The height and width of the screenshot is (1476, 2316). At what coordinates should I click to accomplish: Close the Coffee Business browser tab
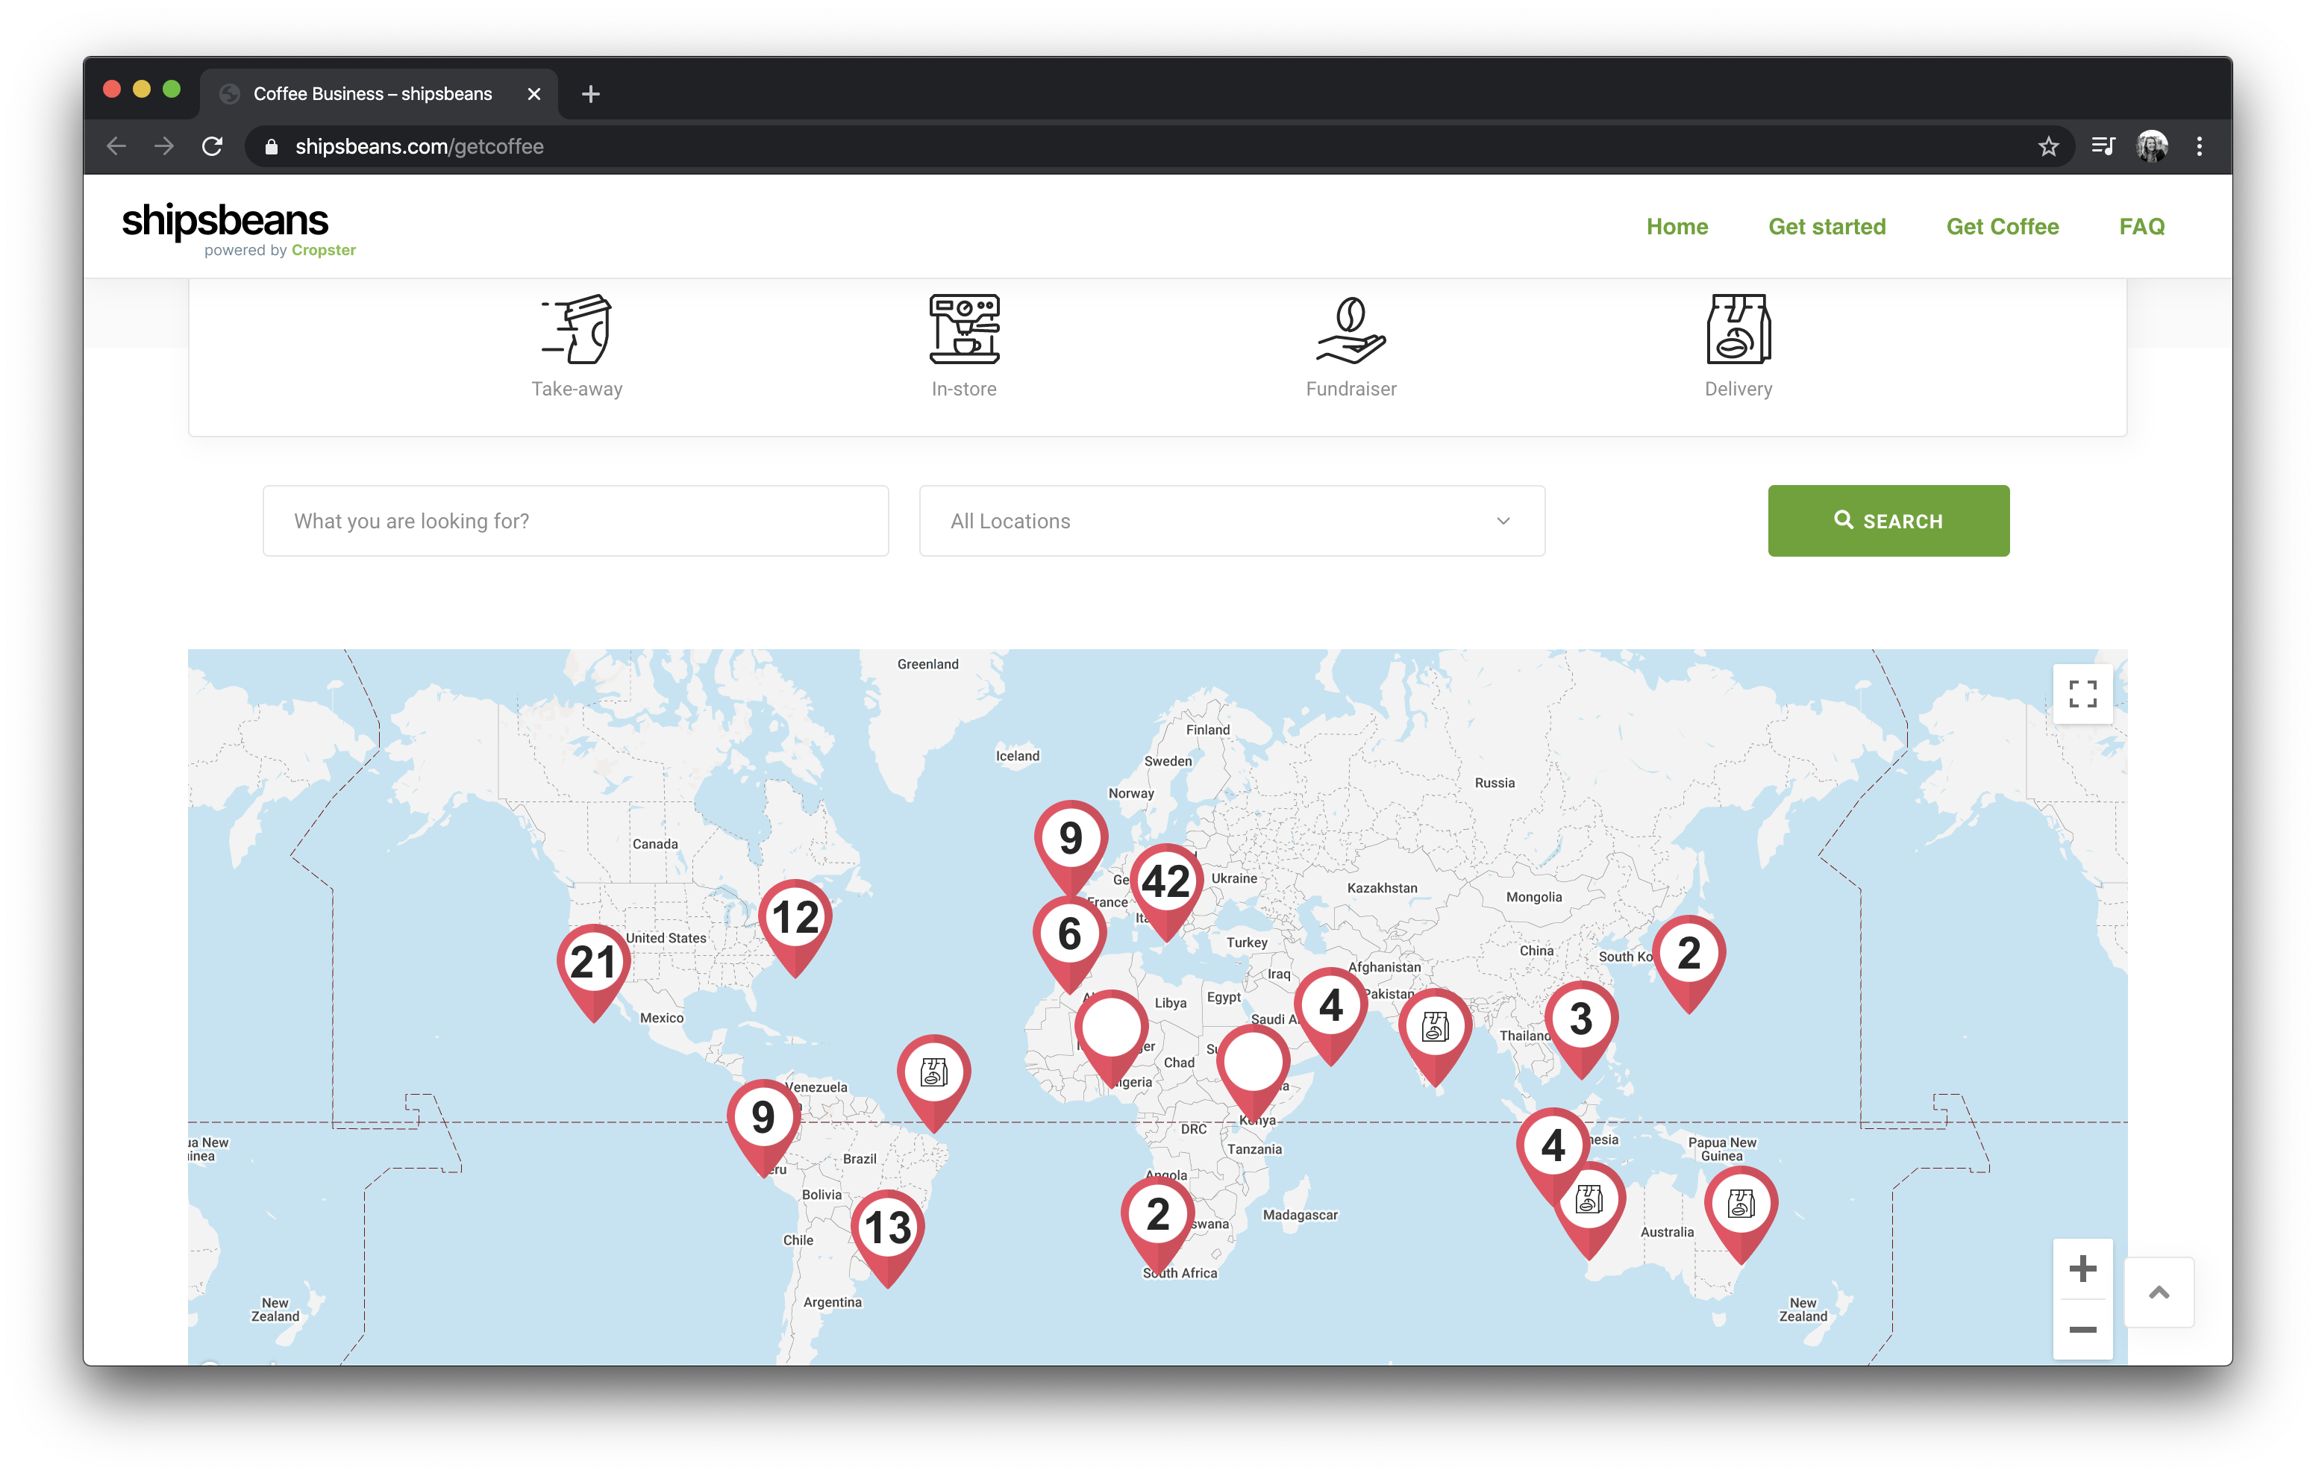(535, 93)
